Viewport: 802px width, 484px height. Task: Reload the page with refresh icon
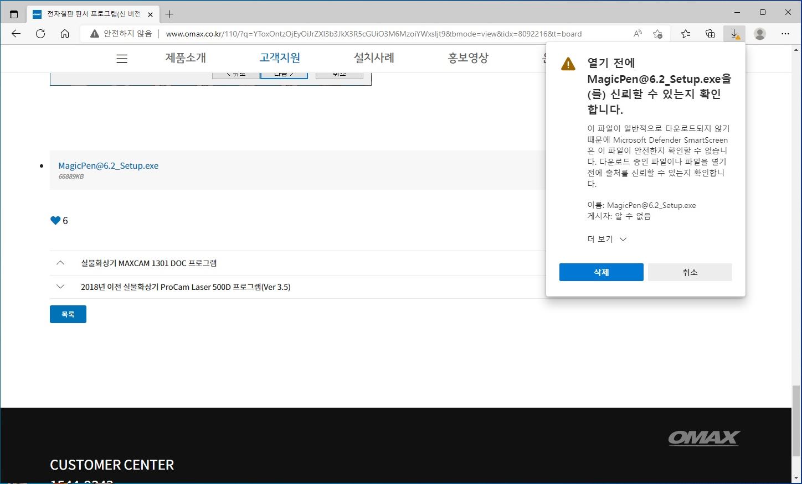[x=40, y=34]
